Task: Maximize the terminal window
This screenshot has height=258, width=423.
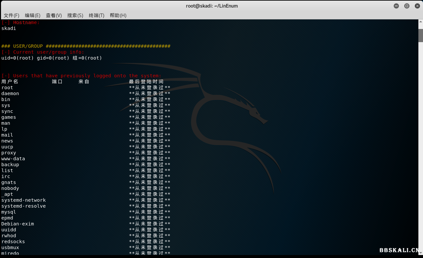Action: pyautogui.click(x=407, y=6)
